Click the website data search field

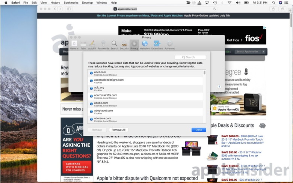[x=190, y=57]
